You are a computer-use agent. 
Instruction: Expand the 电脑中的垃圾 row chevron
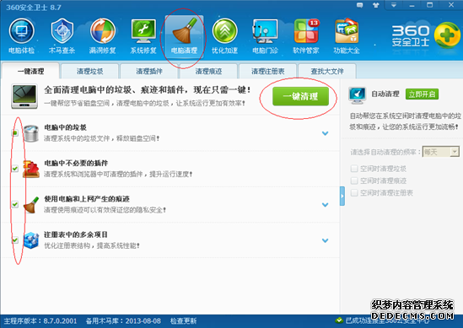[x=325, y=133]
